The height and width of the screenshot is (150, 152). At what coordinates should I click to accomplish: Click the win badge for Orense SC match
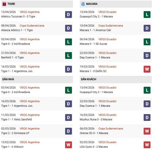[147, 131]
